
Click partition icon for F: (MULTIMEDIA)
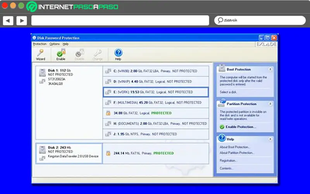(x=108, y=102)
